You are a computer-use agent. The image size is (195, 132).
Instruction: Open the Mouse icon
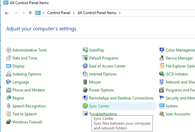coord(85,82)
